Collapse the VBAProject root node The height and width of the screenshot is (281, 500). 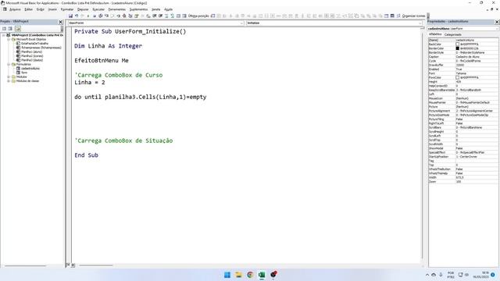tap(4, 35)
